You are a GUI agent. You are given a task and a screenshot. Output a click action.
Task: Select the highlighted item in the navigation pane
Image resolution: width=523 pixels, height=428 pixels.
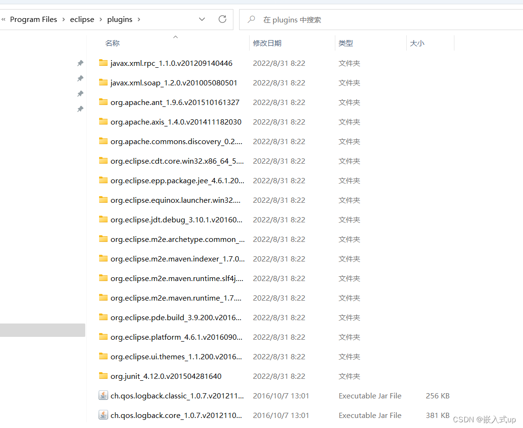click(x=42, y=330)
